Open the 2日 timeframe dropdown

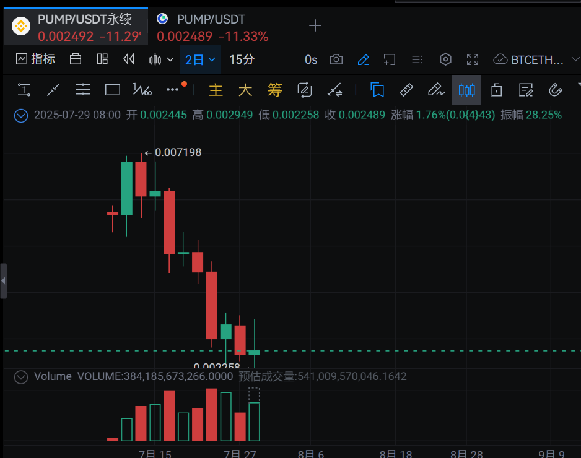tap(200, 59)
